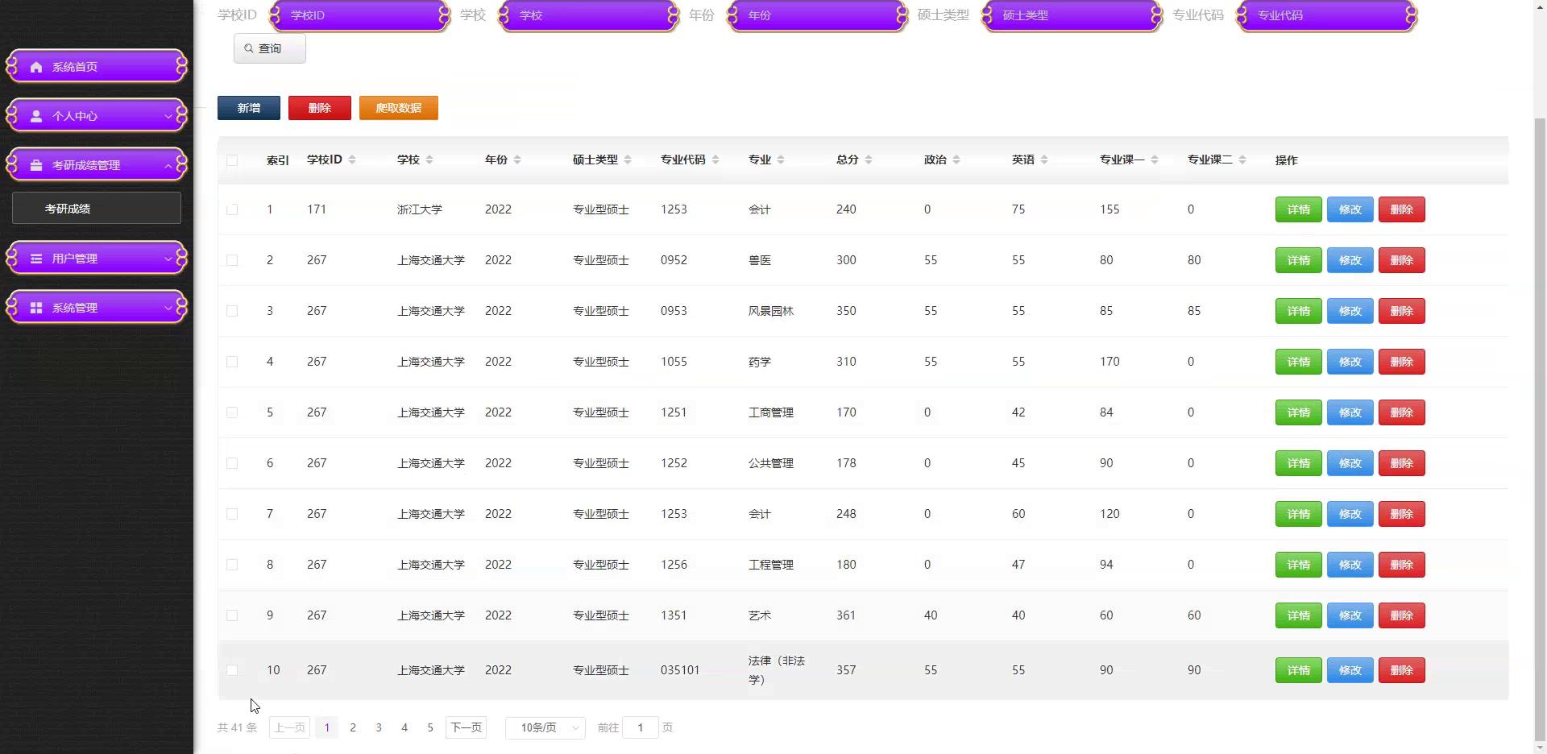Click 删除 for the 工商管理 row
Image resolution: width=1547 pixels, height=754 pixels.
1402,412
